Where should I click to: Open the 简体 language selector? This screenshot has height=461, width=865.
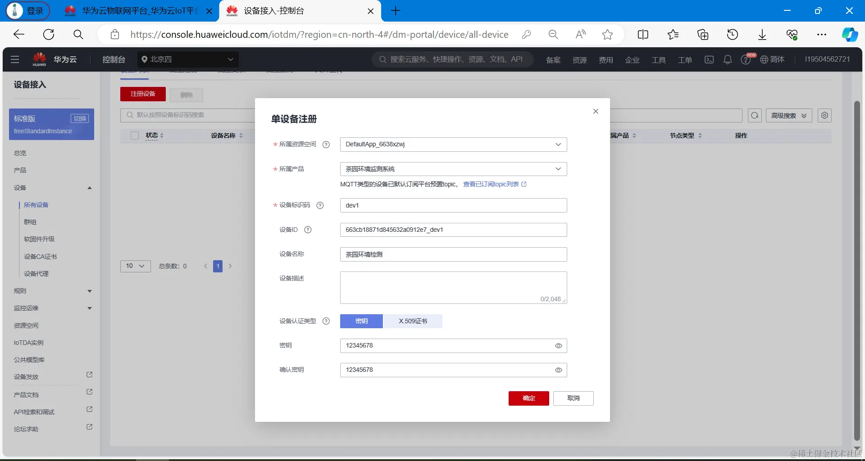(772, 59)
